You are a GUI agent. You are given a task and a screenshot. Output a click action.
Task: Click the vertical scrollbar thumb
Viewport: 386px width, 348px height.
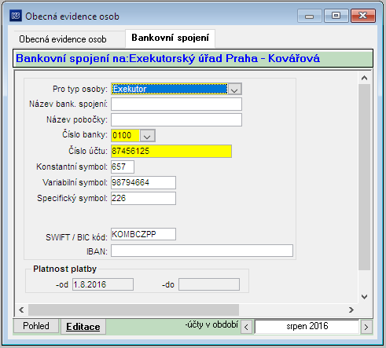[x=364, y=178]
